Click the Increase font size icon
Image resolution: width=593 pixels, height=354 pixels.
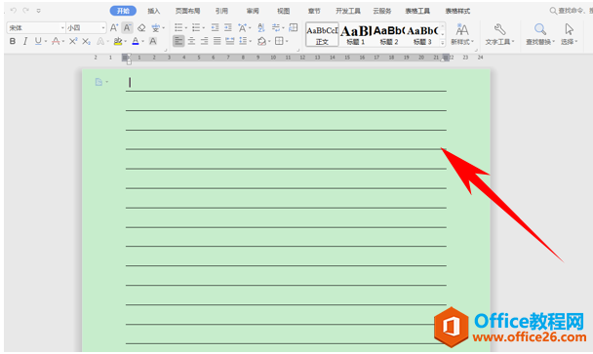(x=114, y=27)
